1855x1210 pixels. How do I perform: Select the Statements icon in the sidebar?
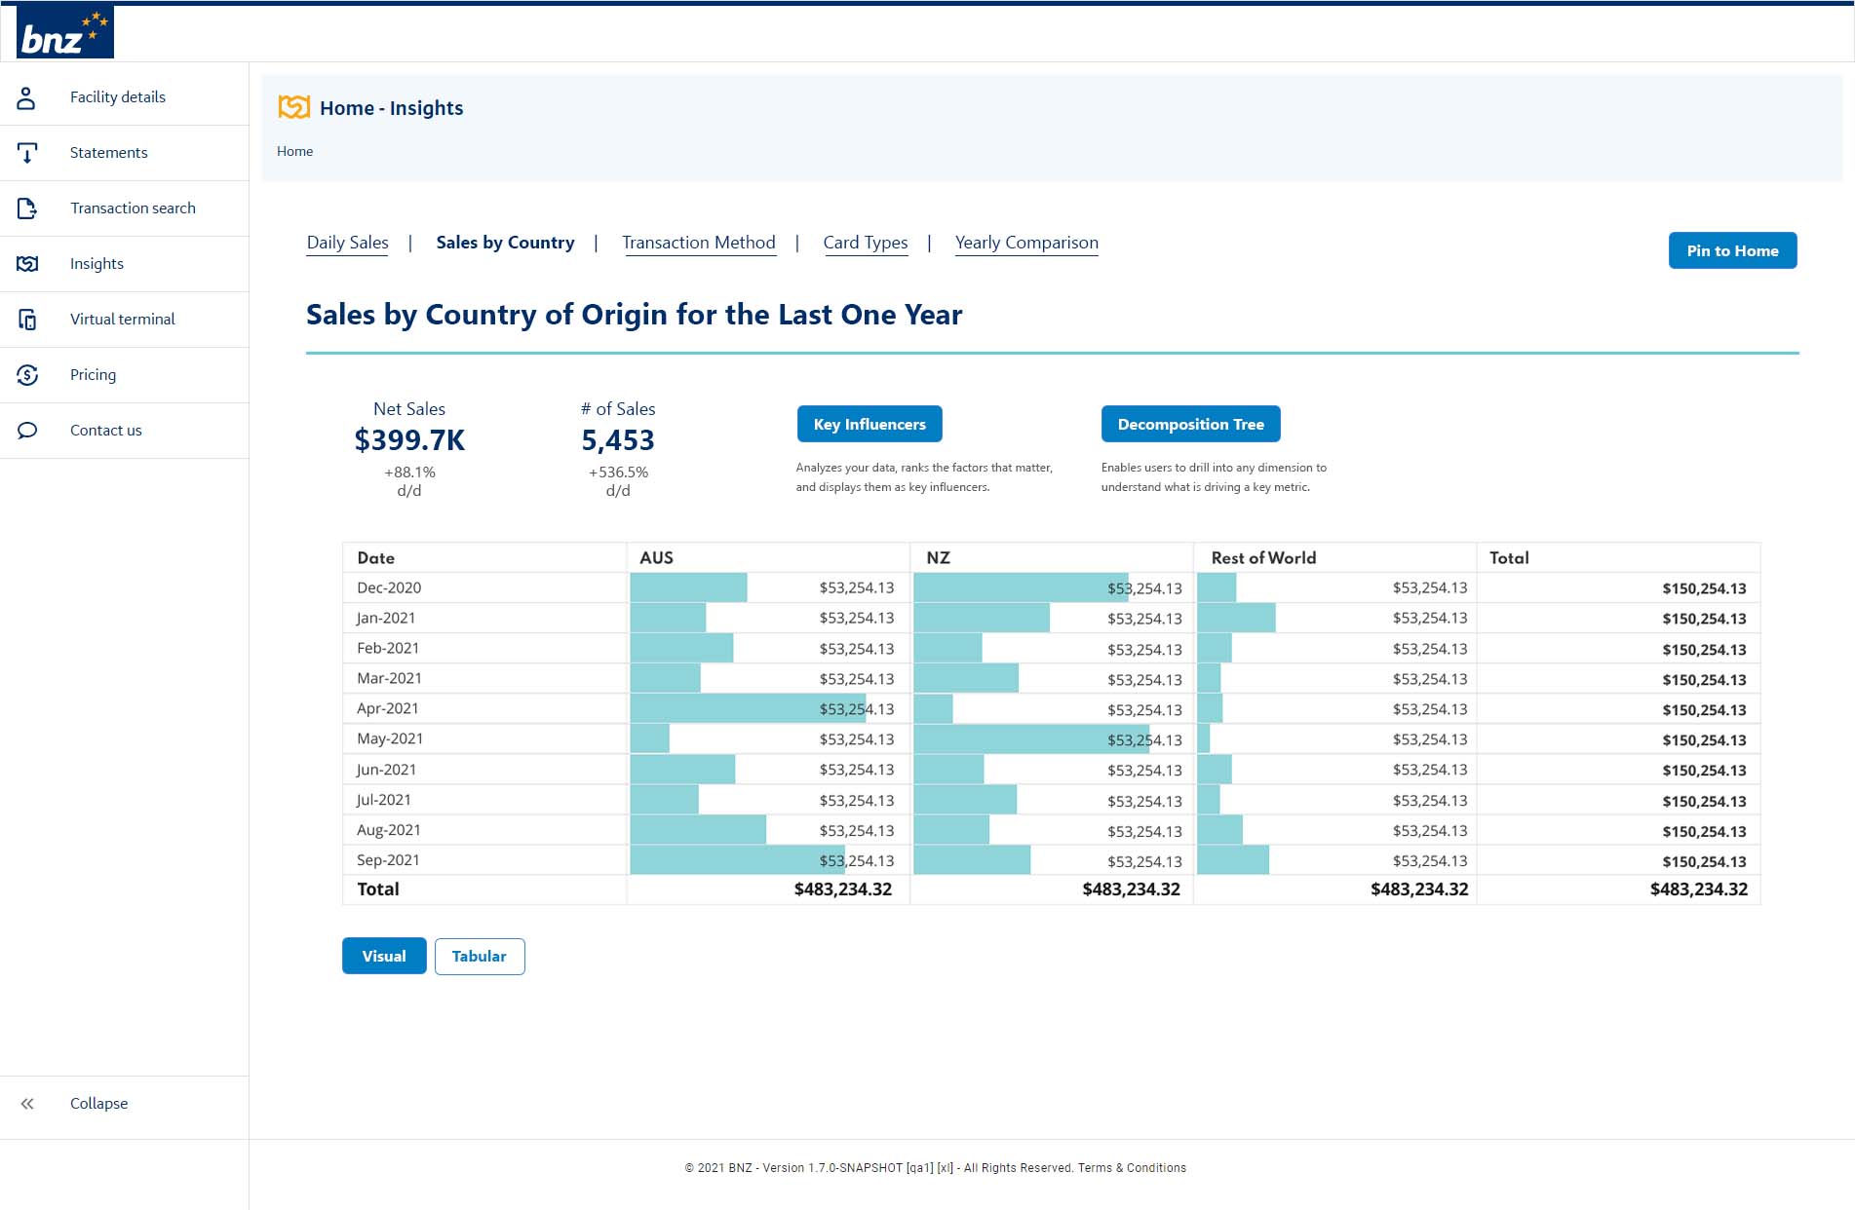[27, 152]
